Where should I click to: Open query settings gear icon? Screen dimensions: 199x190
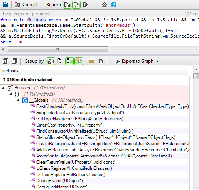point(105,5)
